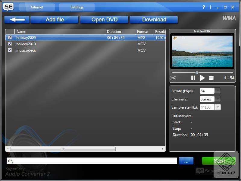Image resolution: width=241 pixels, height=181 pixels.
Task: Click the info icon in title bar
Action: click(x=211, y=7)
